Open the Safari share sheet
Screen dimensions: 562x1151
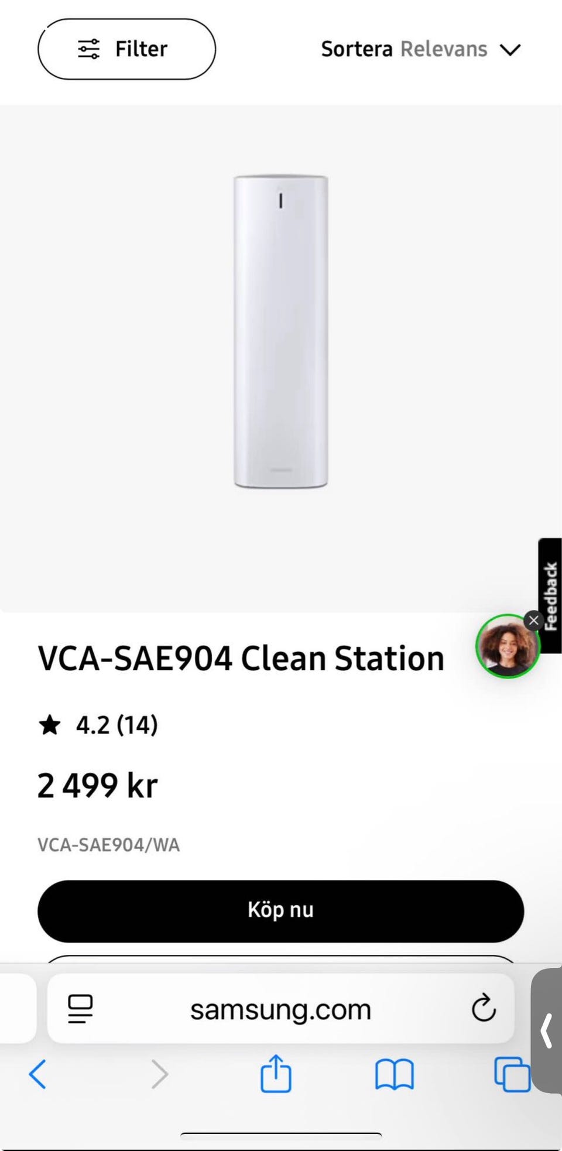coord(276,1073)
